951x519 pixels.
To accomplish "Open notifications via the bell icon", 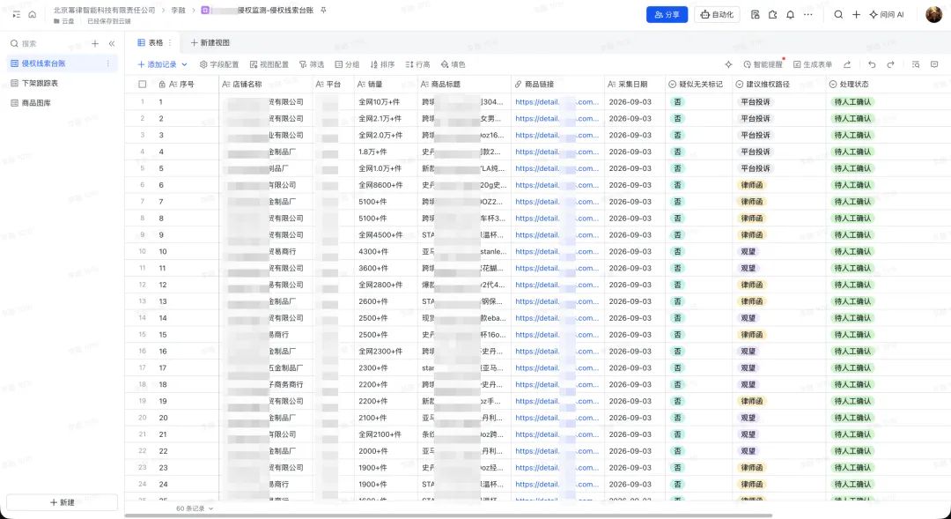I will pyautogui.click(x=790, y=15).
